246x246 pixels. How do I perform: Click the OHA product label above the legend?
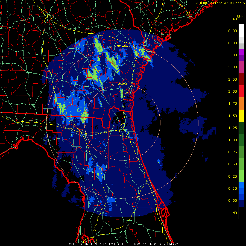[240, 16]
